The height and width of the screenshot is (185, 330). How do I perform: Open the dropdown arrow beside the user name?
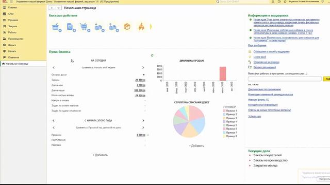coord(323,2)
